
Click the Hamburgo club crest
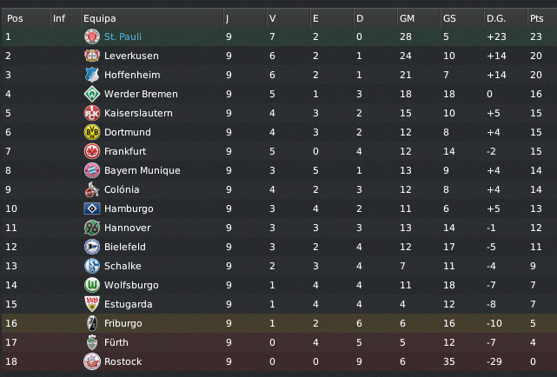(x=91, y=208)
